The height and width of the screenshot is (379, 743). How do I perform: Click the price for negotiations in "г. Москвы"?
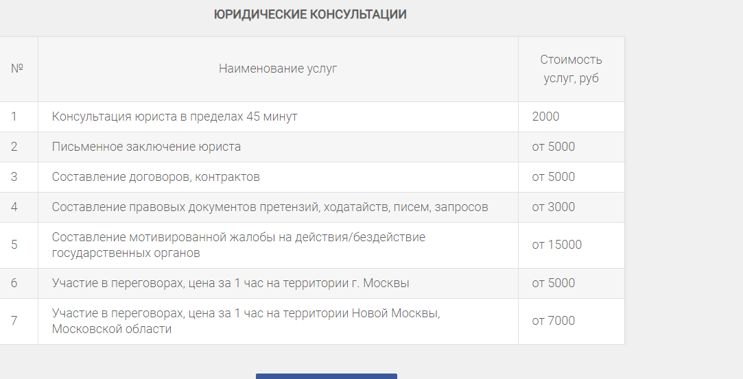coord(554,283)
